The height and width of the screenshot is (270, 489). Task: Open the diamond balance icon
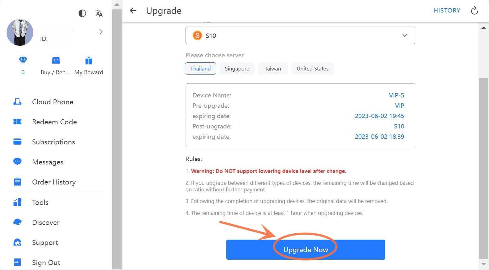click(x=23, y=60)
